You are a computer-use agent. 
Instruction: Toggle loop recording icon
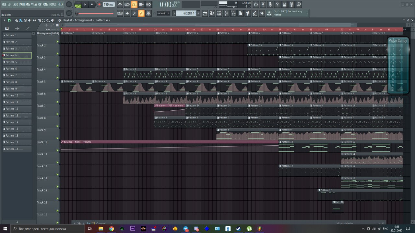[148, 5]
